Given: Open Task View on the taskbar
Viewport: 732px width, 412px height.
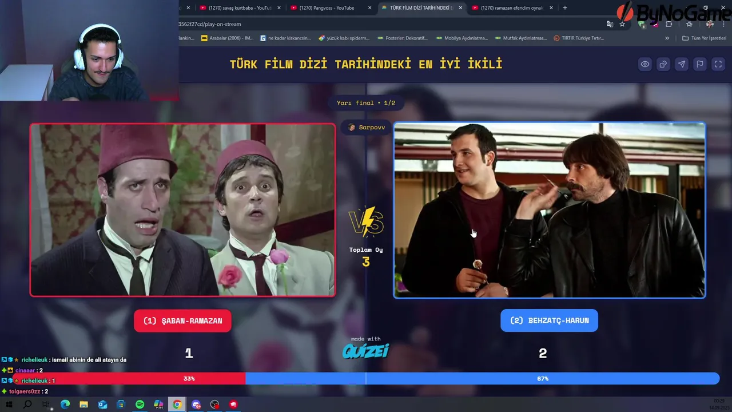Looking at the screenshot, I should click(46, 405).
